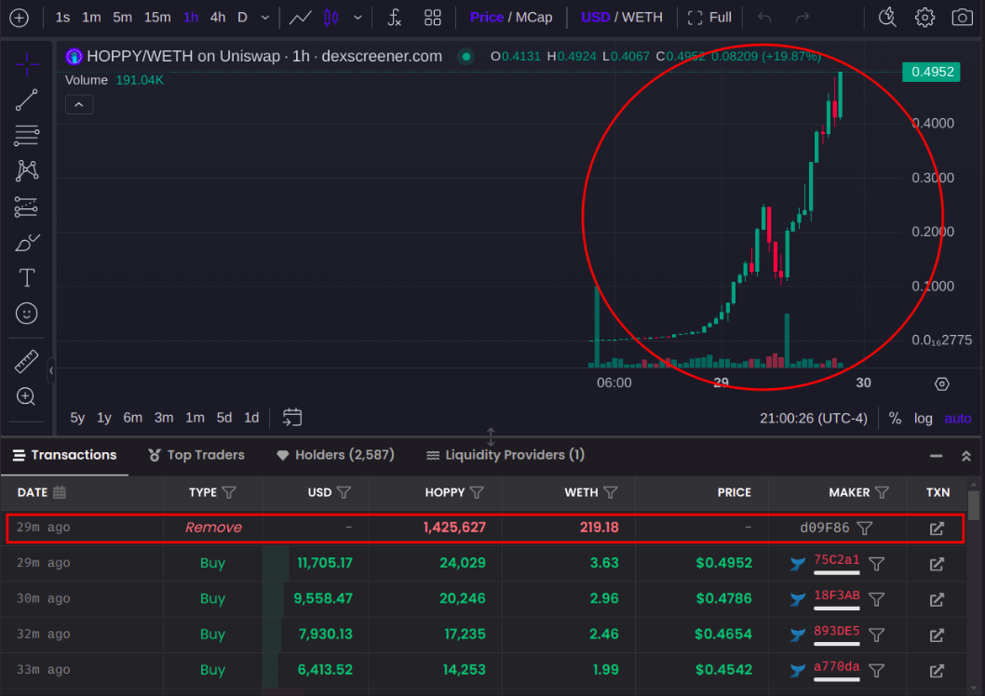Take a chart snapshot with camera icon
The width and height of the screenshot is (985, 696).
point(962,18)
